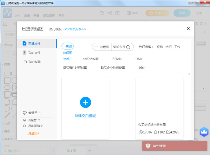Click the star favorite icon on template card

pyautogui.click(x=155, y=132)
